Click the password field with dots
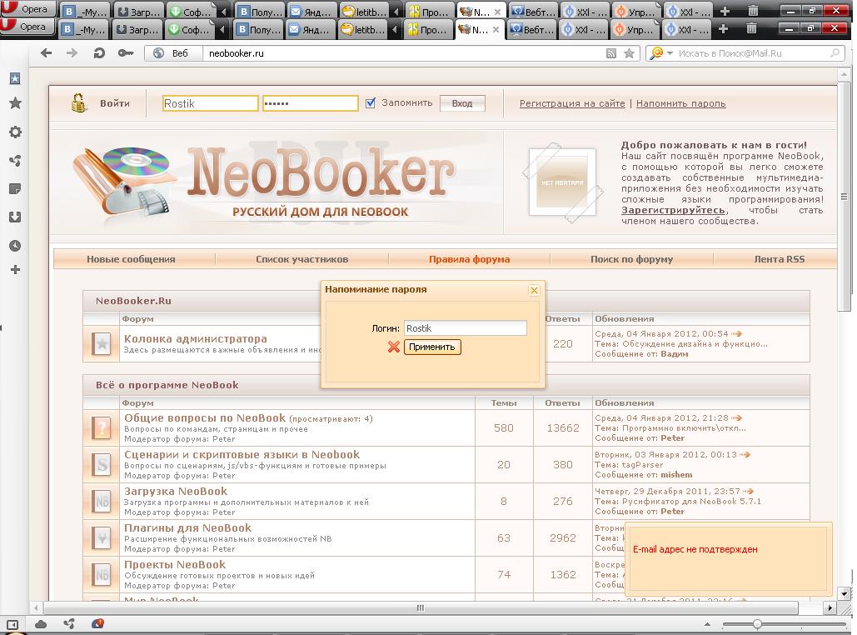This screenshot has height=635, width=857. click(x=311, y=103)
